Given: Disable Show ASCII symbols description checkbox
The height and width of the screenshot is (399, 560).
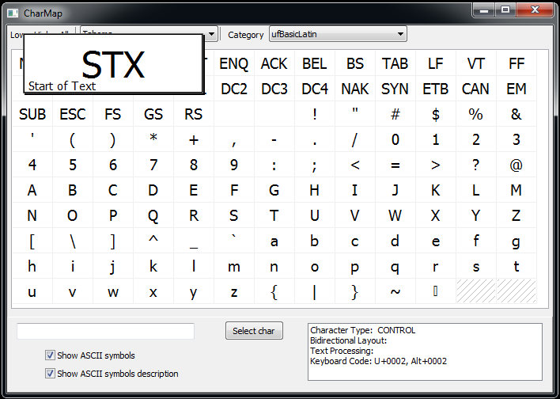Looking at the screenshot, I should point(51,374).
